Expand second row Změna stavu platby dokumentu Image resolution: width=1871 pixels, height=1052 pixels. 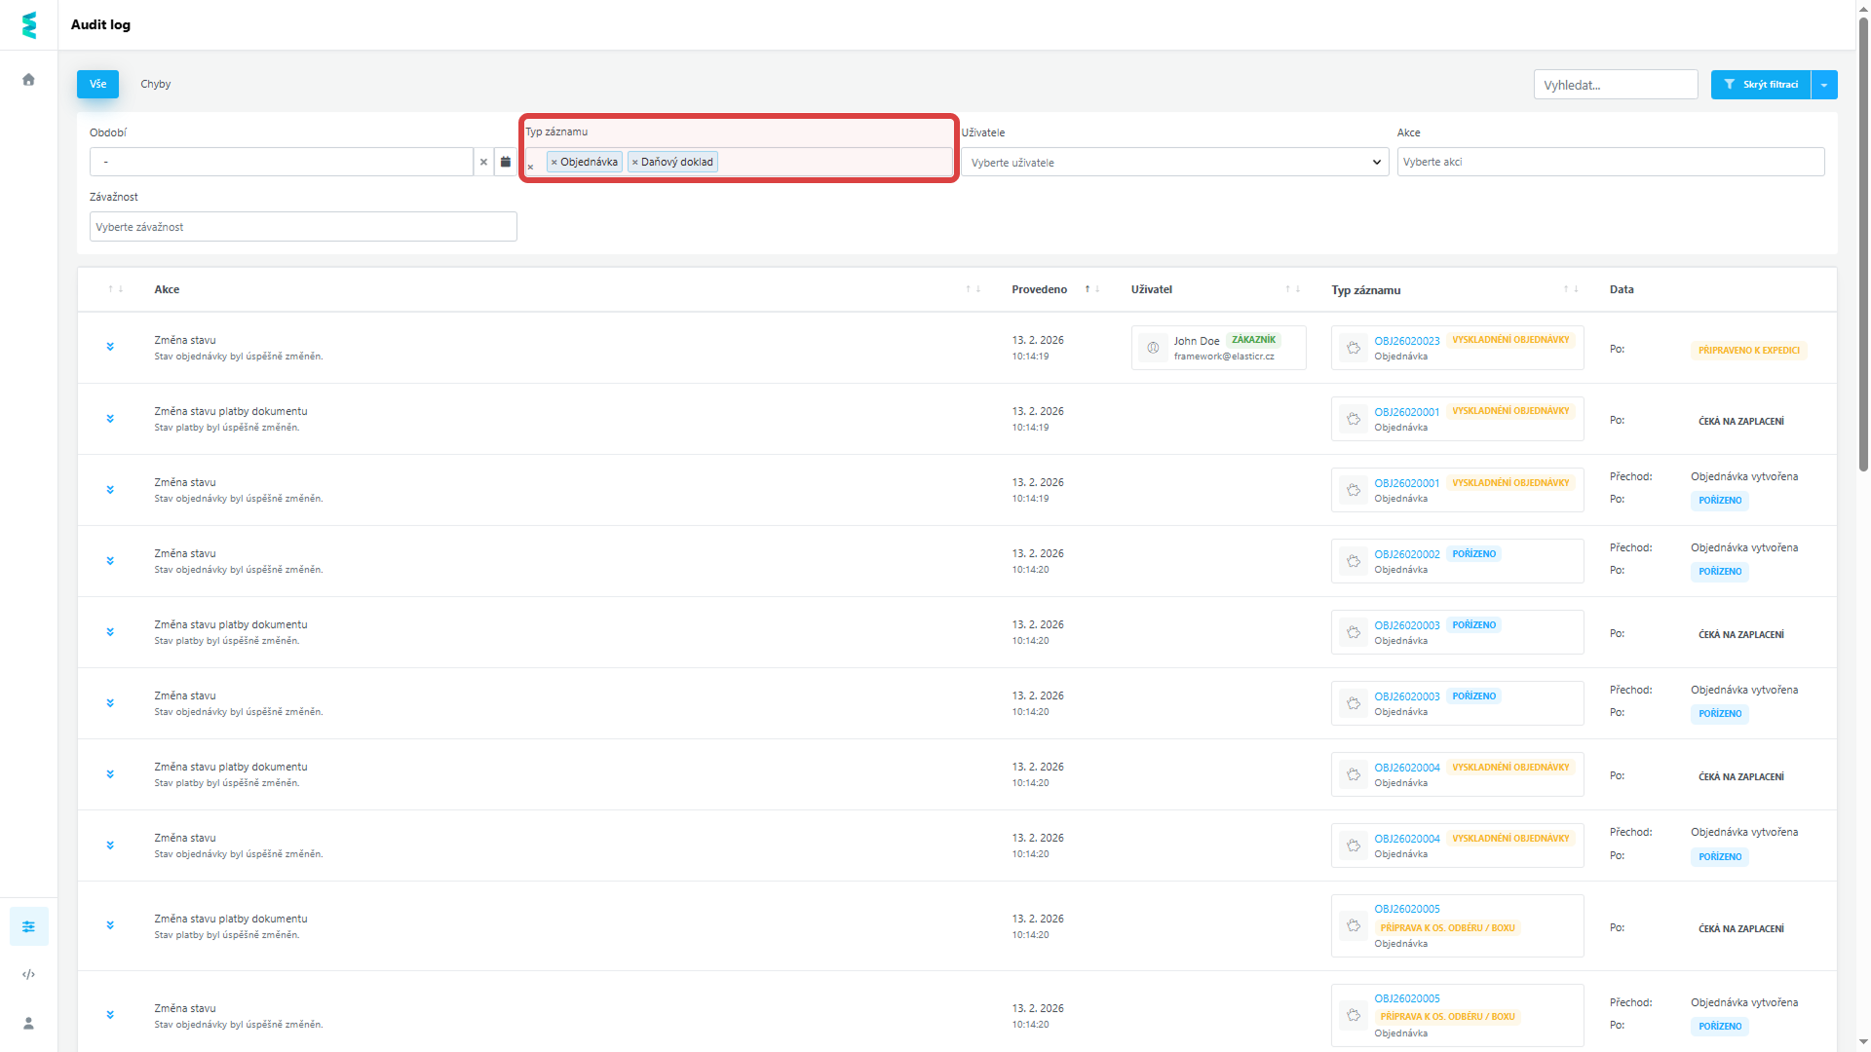tap(110, 419)
